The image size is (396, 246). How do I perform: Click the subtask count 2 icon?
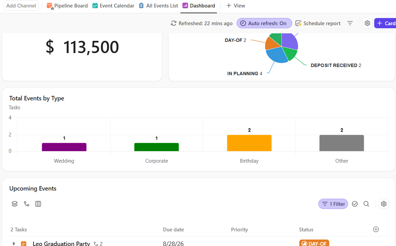[98, 244]
